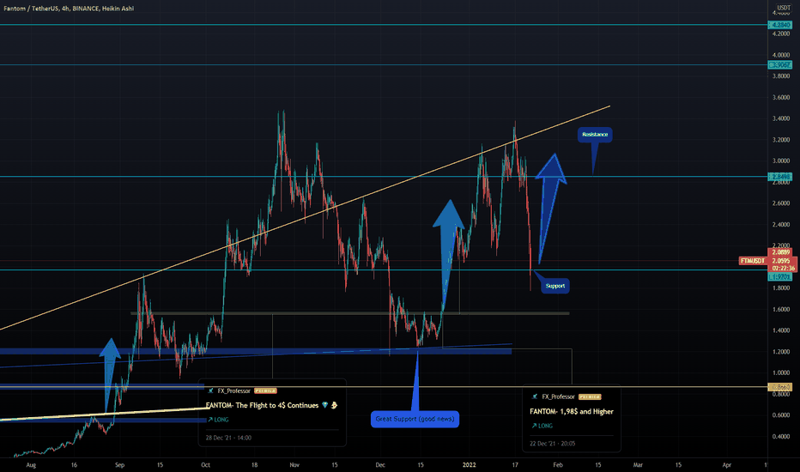800x472 pixels.
Task: Open the USDT currency selector on the price axis
Action: (x=783, y=8)
